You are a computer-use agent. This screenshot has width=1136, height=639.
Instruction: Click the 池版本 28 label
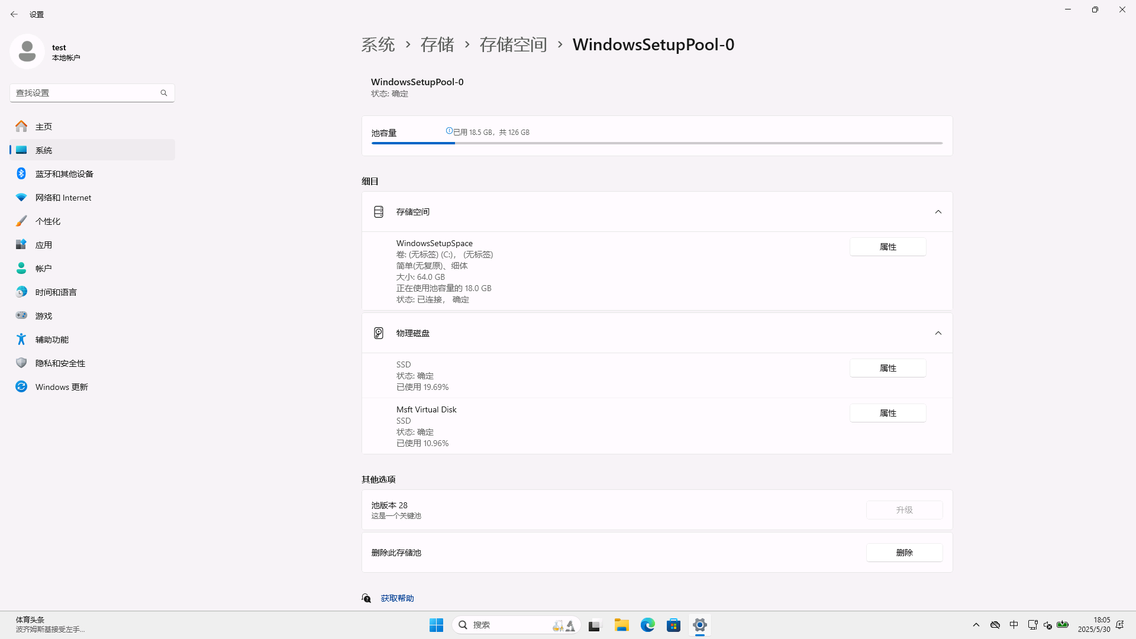(389, 505)
